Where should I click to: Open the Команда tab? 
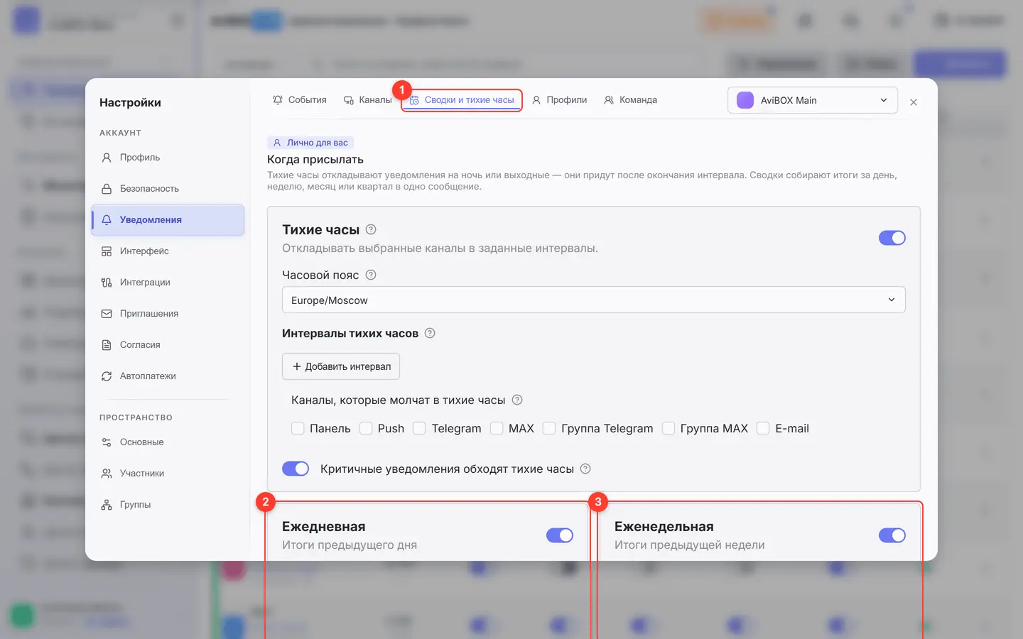pyautogui.click(x=631, y=100)
